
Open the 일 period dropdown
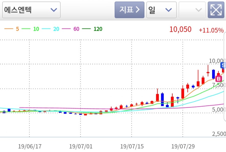(x=161, y=10)
